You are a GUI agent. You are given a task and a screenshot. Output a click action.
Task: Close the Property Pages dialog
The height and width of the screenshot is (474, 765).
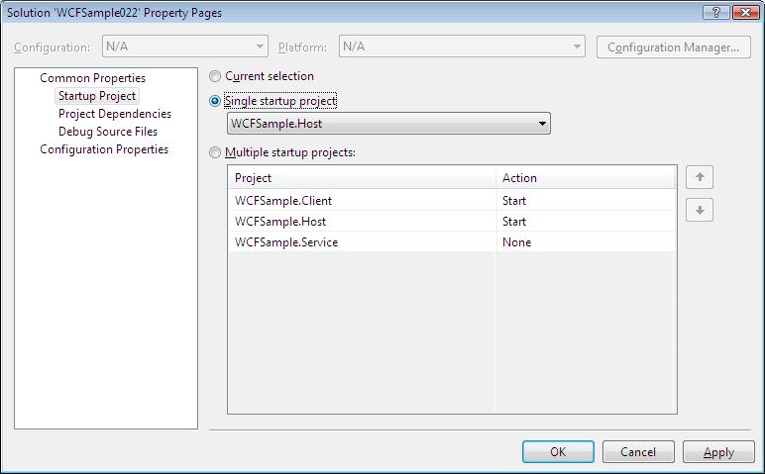pyautogui.click(x=745, y=12)
